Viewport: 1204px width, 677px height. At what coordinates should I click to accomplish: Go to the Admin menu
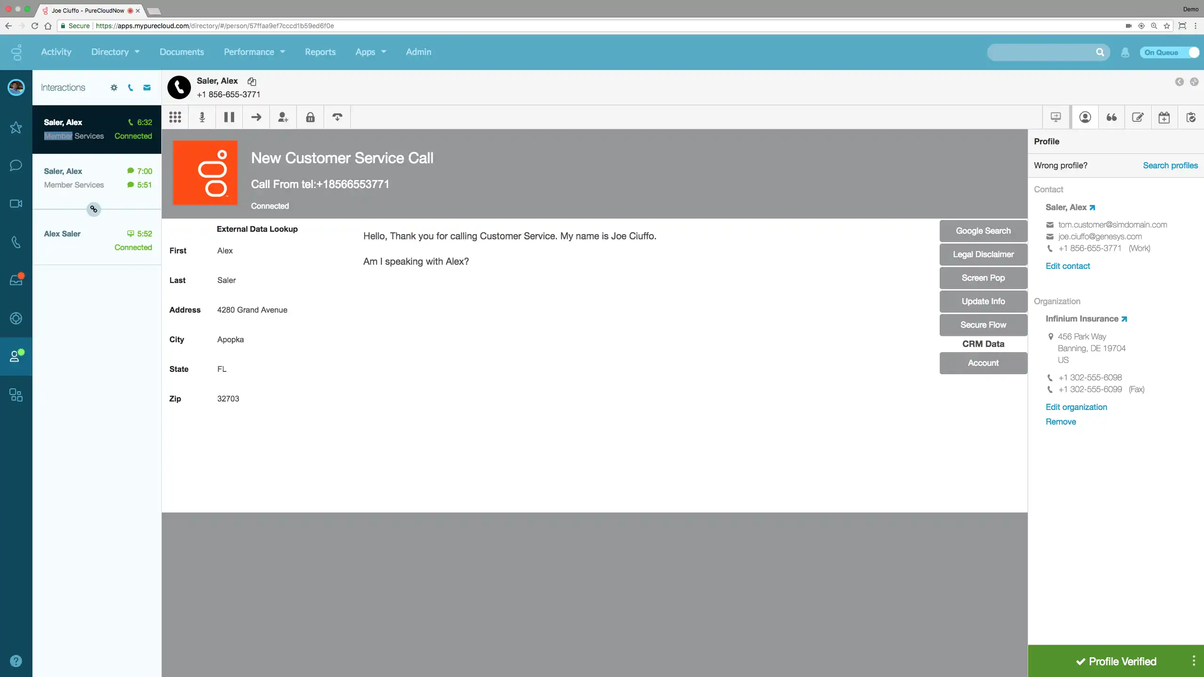[x=419, y=52]
